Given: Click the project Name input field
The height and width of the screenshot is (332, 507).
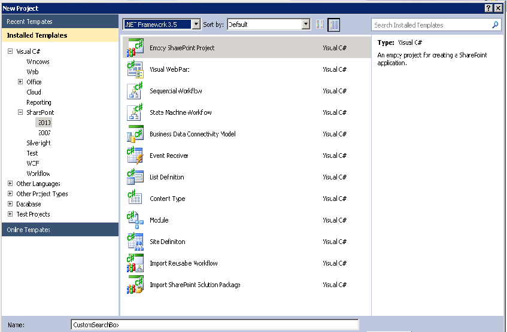Looking at the screenshot, I should [x=215, y=325].
